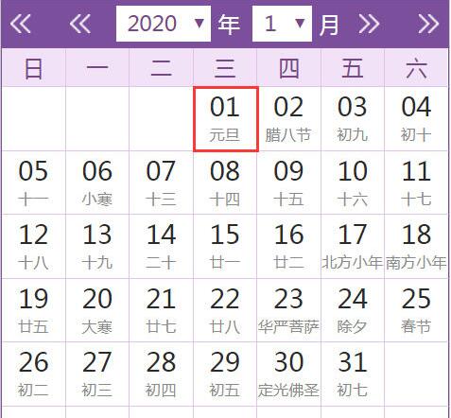
Task: Click the 六 Saturday column header
Action: pyautogui.click(x=416, y=68)
